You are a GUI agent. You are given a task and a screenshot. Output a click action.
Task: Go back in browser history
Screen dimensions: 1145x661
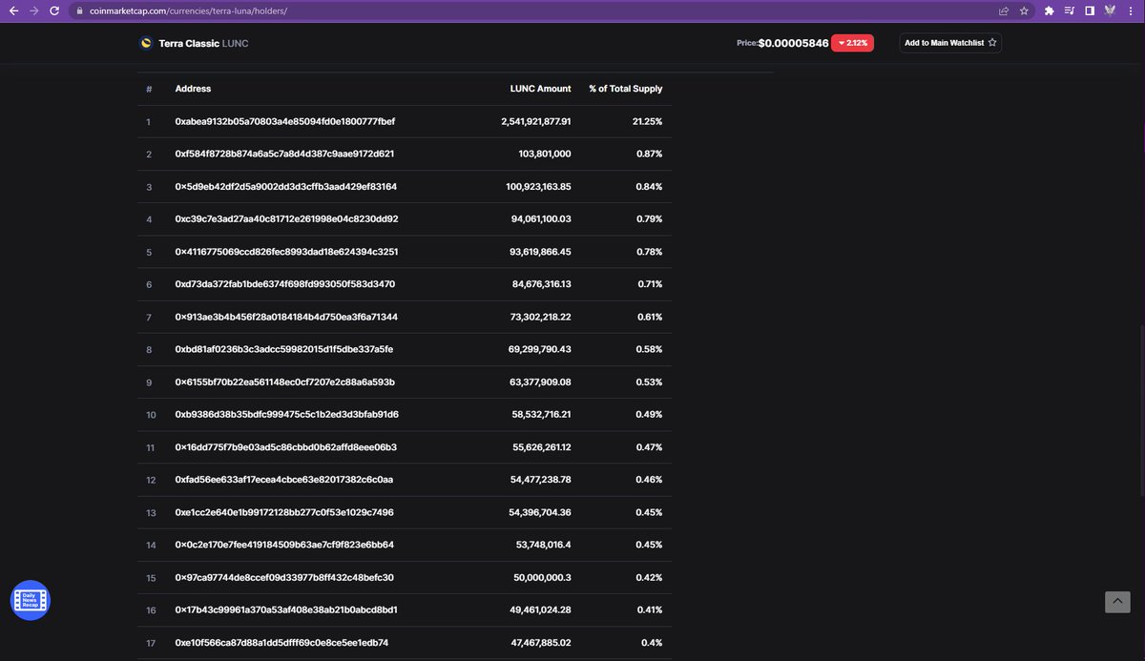click(13, 10)
